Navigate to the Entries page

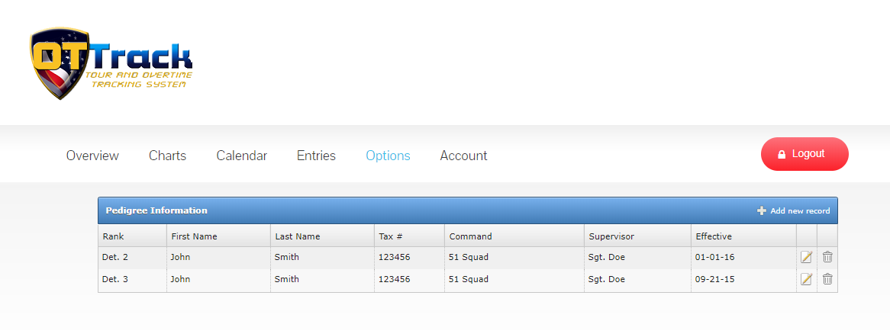pos(316,156)
